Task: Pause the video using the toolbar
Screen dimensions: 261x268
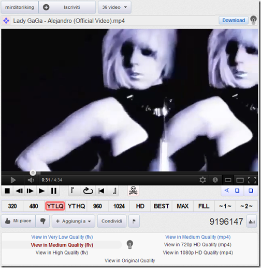Action: pos(54,191)
